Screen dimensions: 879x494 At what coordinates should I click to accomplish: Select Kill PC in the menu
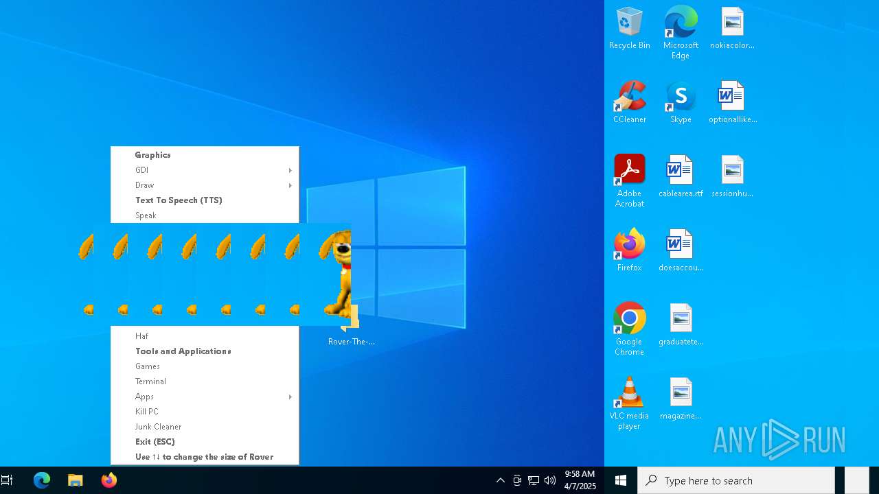tap(205, 412)
